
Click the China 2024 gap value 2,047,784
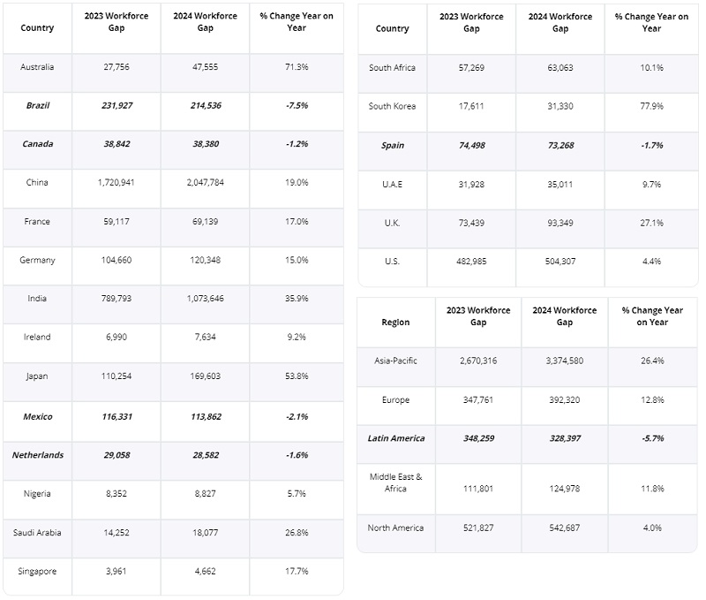click(206, 183)
